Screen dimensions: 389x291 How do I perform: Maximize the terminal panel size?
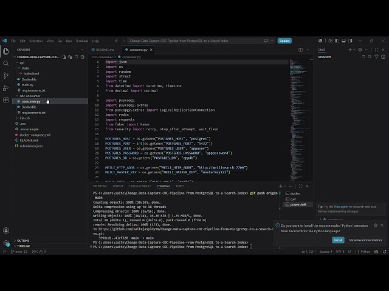coord(301,186)
